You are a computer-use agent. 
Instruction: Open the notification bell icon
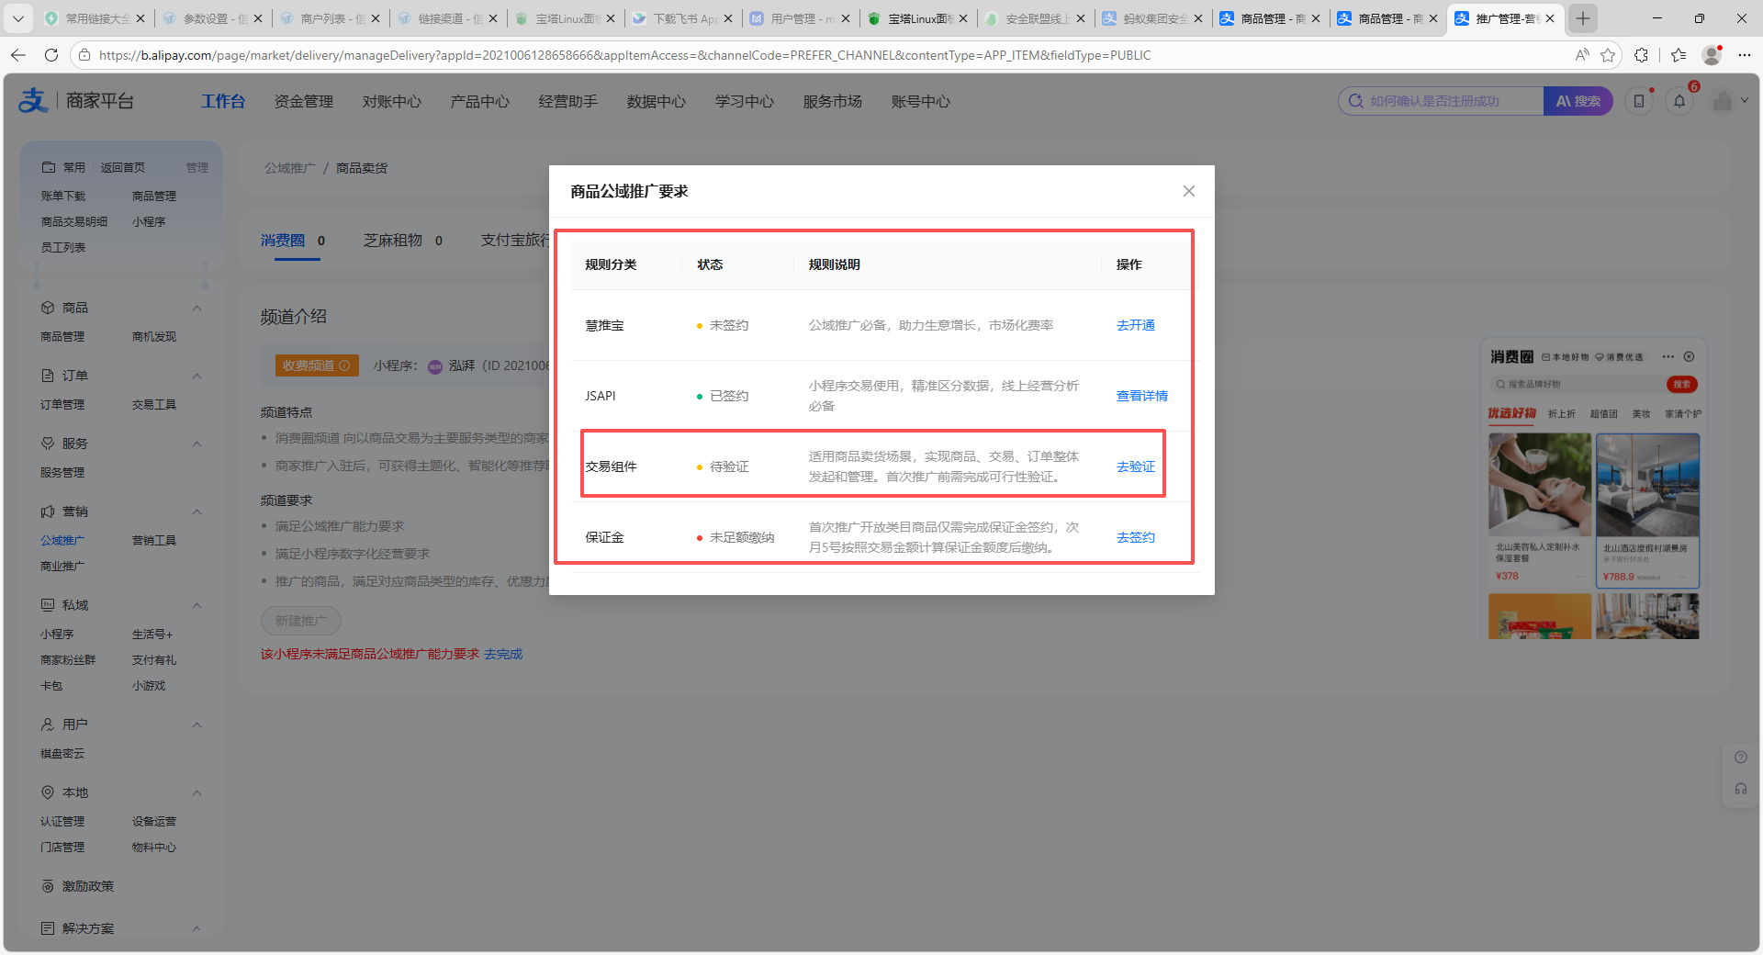(1679, 101)
